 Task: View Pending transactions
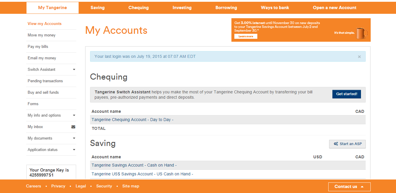(x=45, y=81)
